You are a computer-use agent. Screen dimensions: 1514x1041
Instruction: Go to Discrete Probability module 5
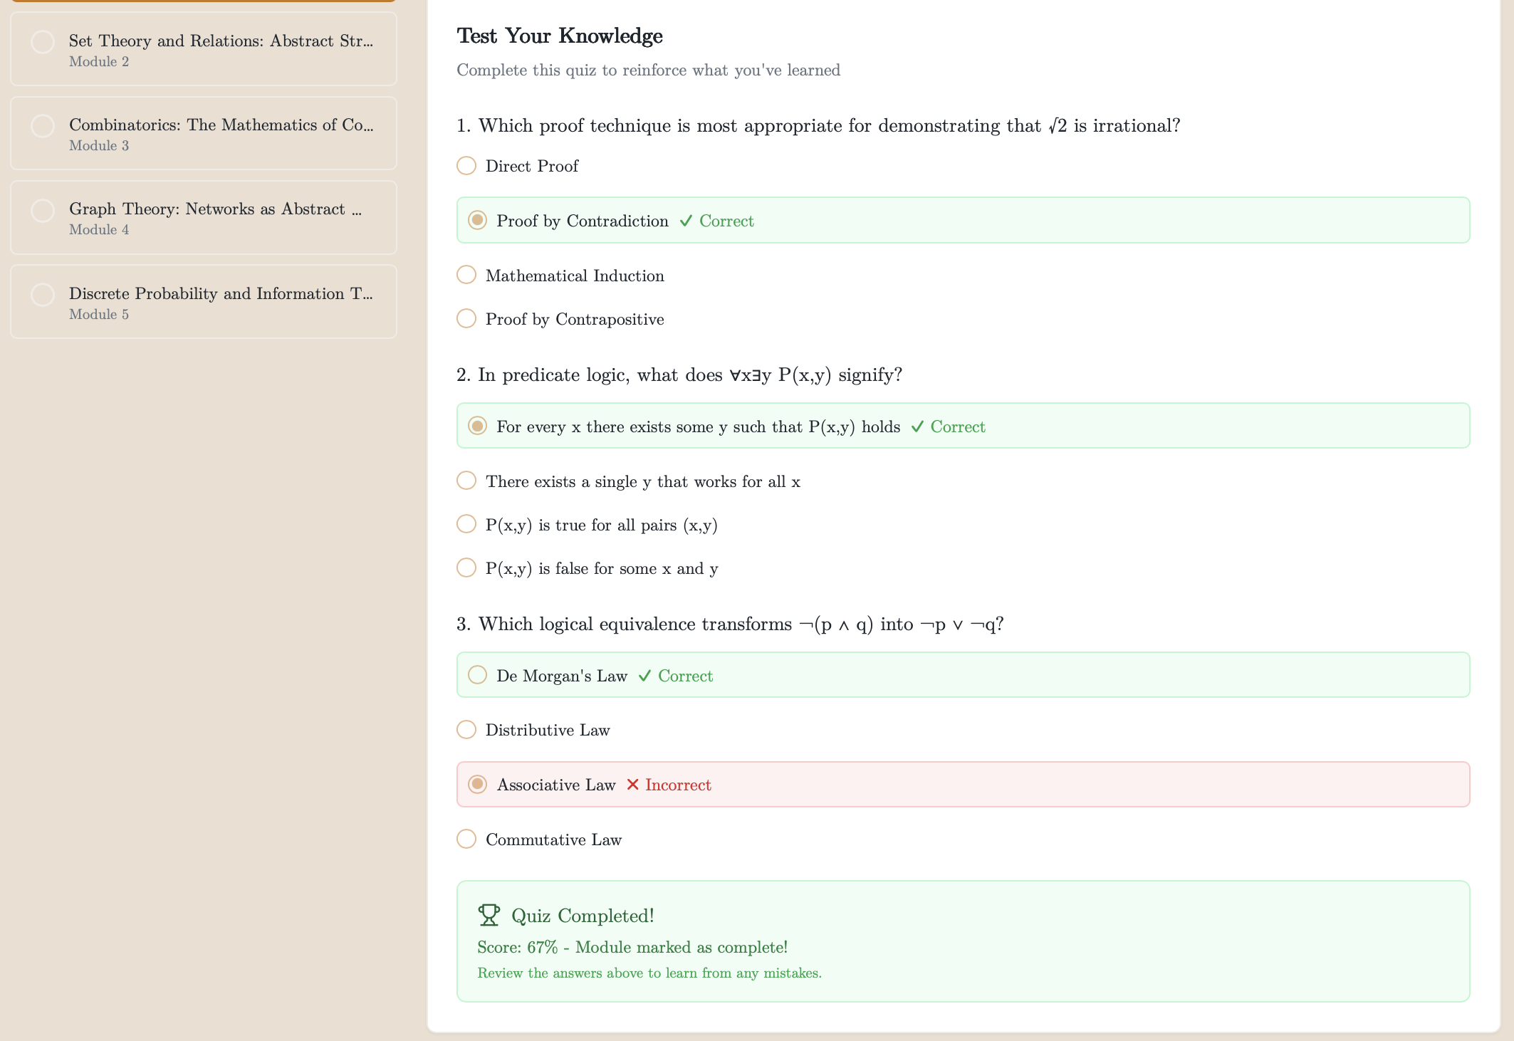tap(221, 302)
